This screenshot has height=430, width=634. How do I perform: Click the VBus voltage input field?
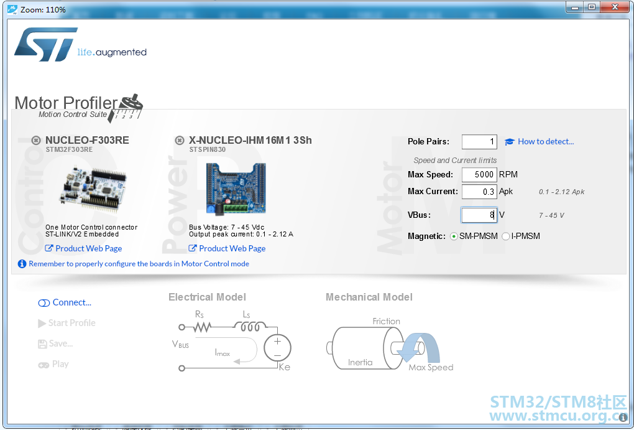click(x=479, y=215)
